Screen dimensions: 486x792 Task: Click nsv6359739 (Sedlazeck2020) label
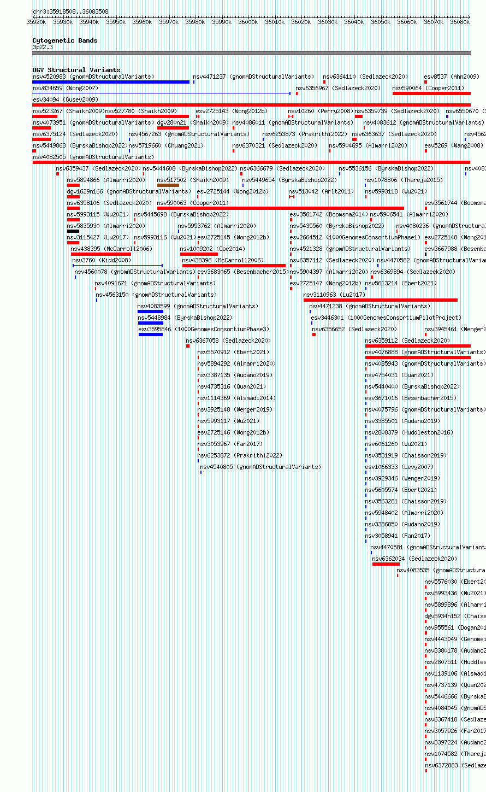pos(397,111)
